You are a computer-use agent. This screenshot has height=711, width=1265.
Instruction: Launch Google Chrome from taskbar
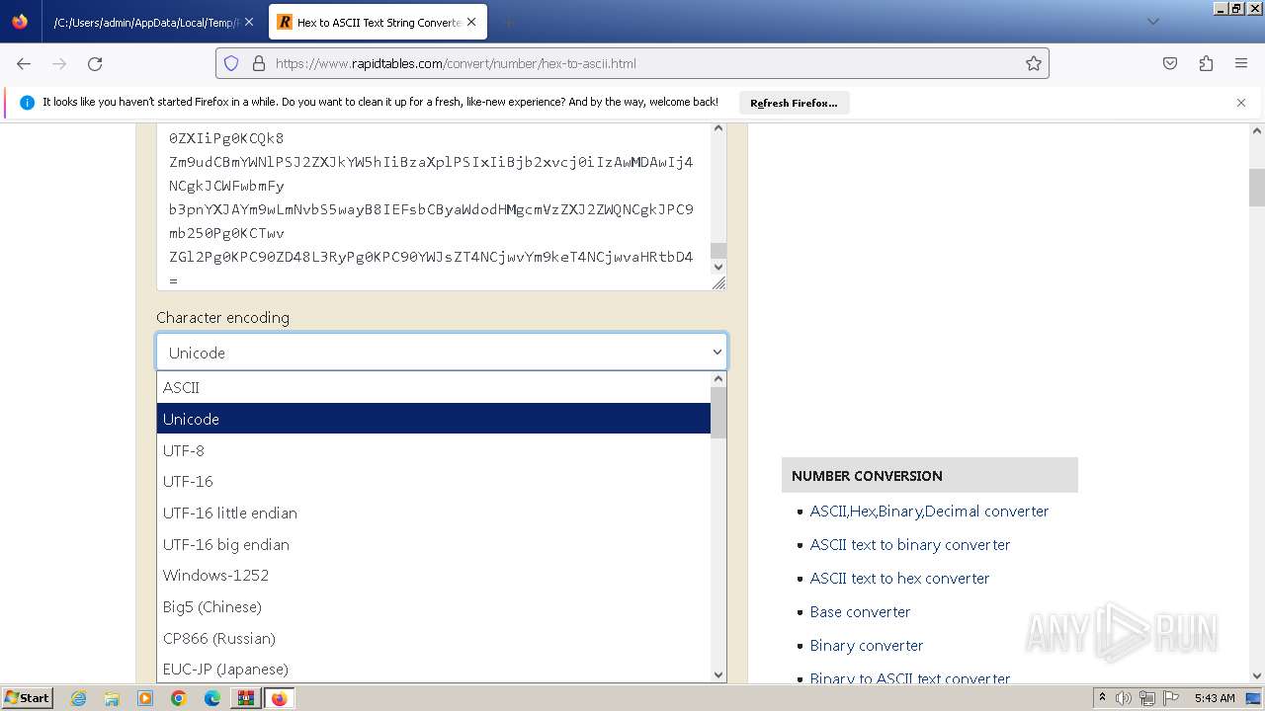179,698
